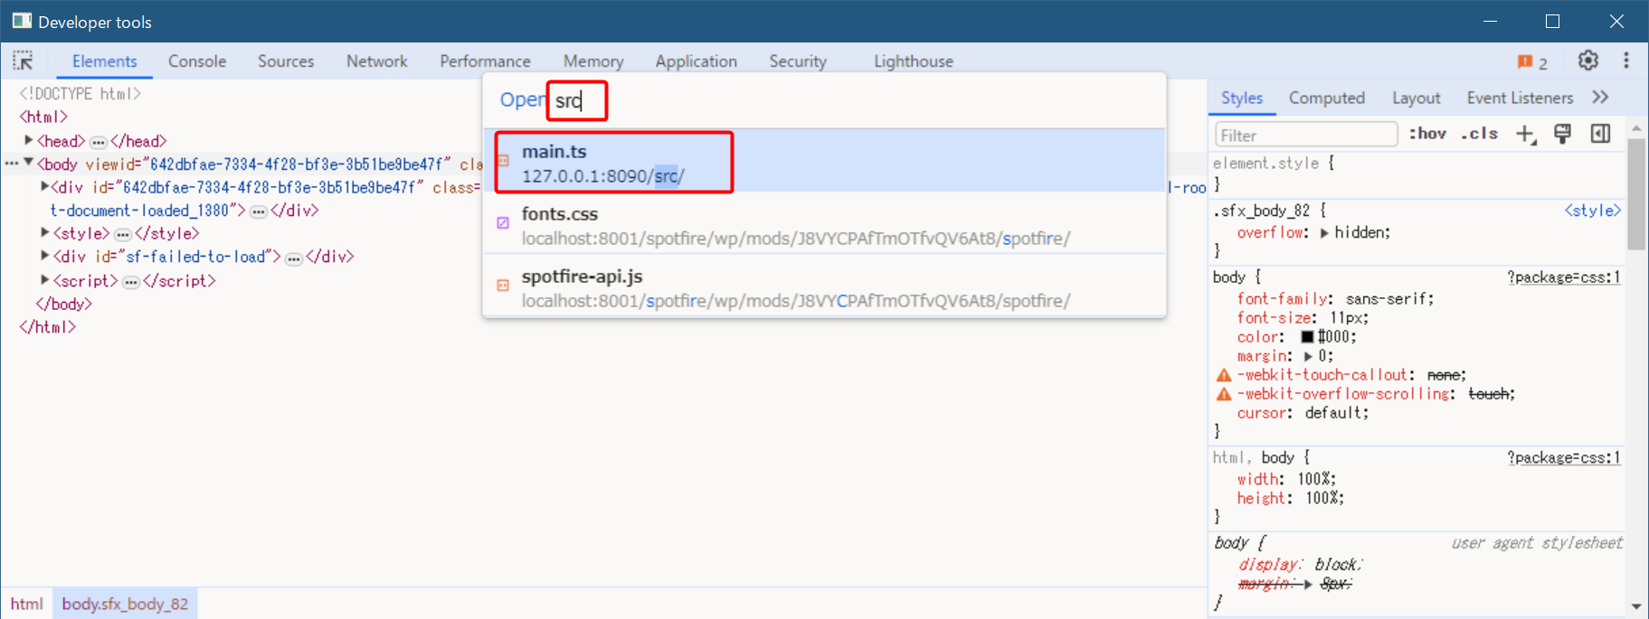Open the Security tab
1649x619 pixels.
798,61
